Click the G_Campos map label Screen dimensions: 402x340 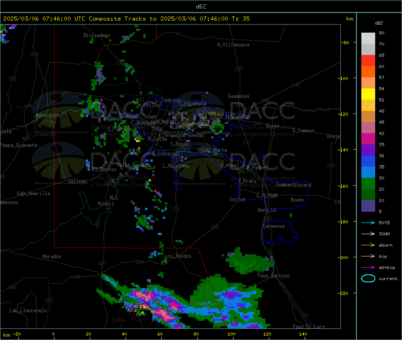coord(304,130)
